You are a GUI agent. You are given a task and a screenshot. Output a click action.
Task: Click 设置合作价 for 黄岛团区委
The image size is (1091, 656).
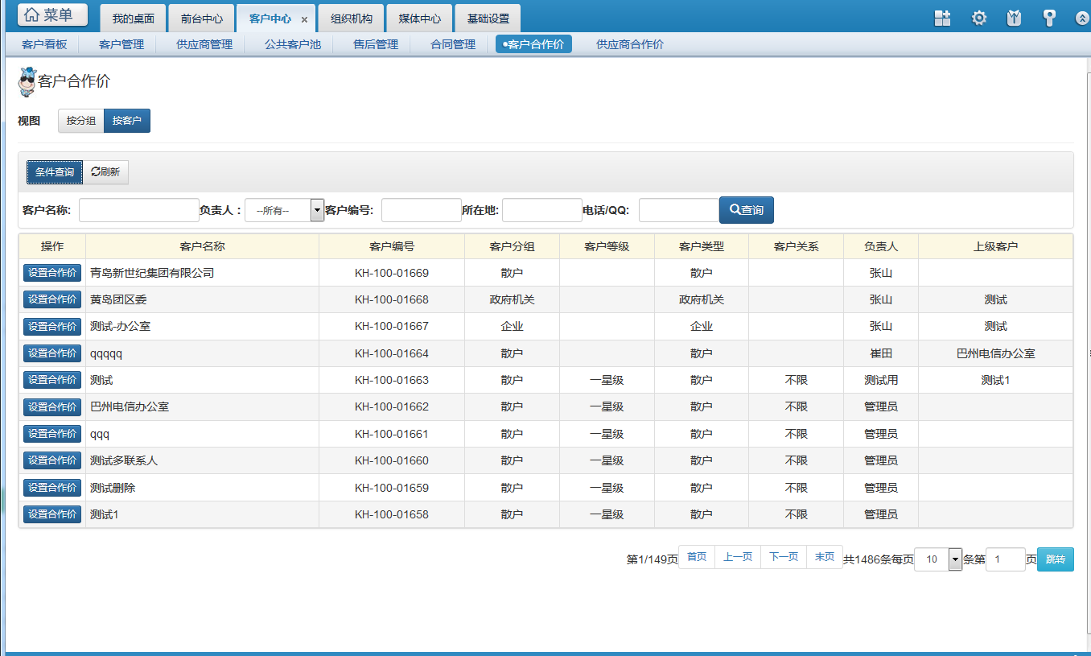pyautogui.click(x=52, y=299)
